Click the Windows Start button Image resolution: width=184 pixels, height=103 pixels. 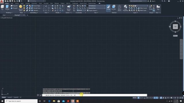click(x=2, y=101)
